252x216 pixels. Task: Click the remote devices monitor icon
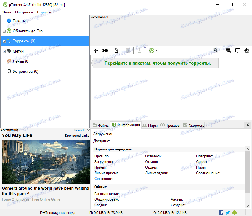pos(237,50)
